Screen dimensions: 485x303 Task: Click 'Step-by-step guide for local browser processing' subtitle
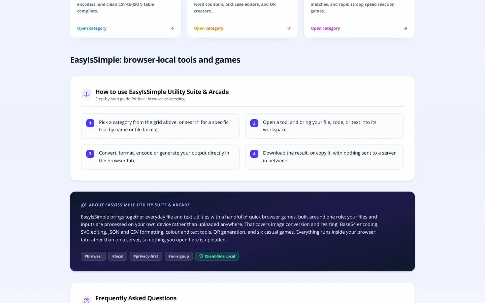point(140,99)
